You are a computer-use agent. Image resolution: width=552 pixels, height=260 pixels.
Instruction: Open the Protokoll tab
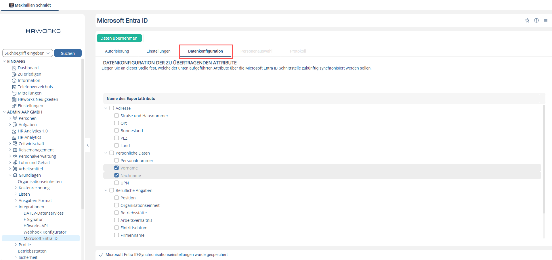[298, 51]
